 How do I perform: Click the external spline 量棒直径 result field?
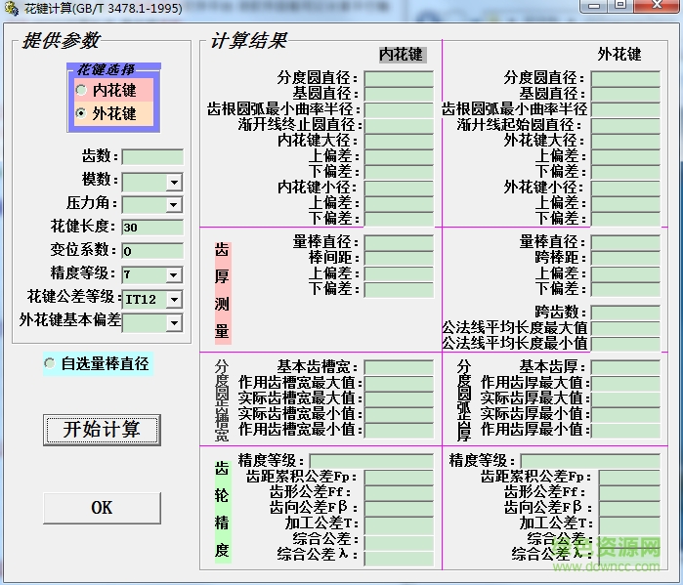pyautogui.click(x=625, y=242)
